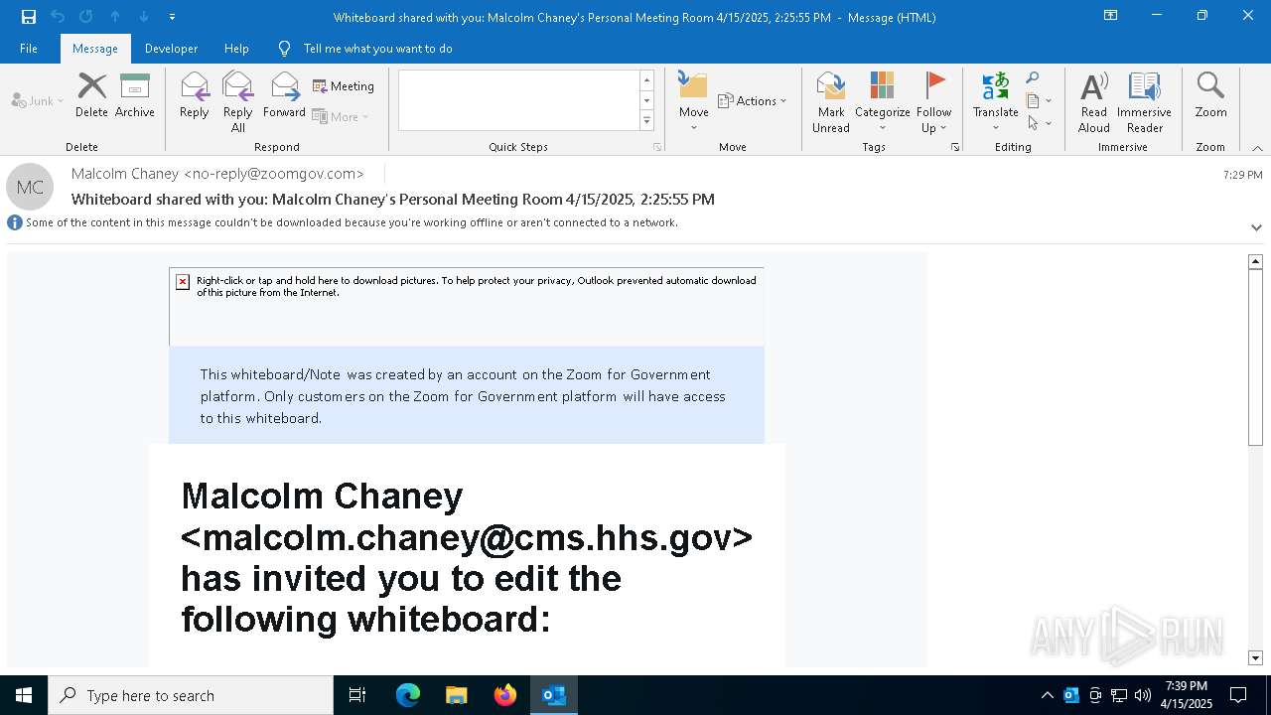Viewport: 1271px width, 715px height.
Task: Click blocked picture placeholder to download
Action: pos(466,306)
